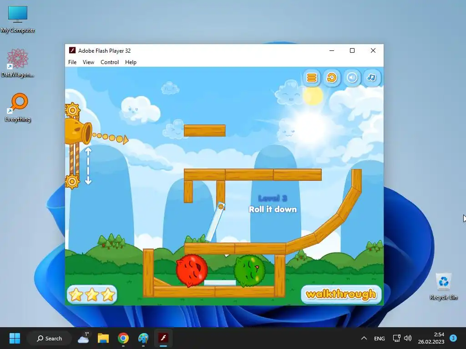Click the red fluffy ball creature
Viewport: 466px width, 349px height.
coord(192,271)
